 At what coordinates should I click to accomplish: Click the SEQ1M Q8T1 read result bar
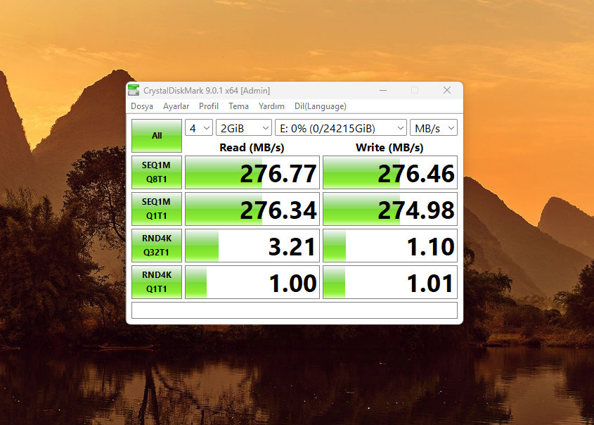click(251, 172)
